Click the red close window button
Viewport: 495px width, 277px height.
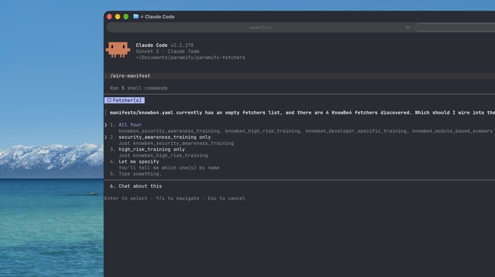point(109,17)
